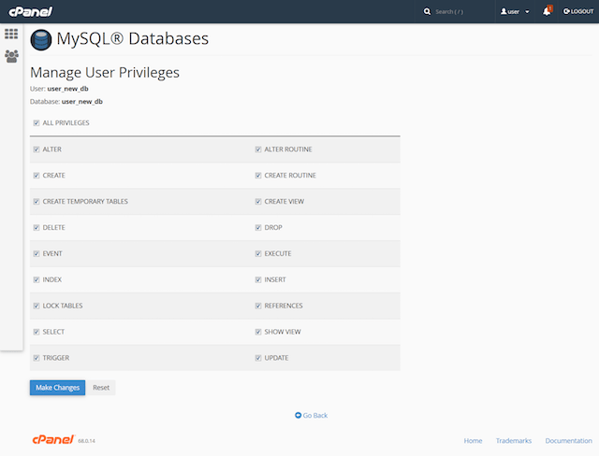Disable the CREATE TEMPORARY TABLES privilege
This screenshot has width=599, height=456.
pos(37,201)
